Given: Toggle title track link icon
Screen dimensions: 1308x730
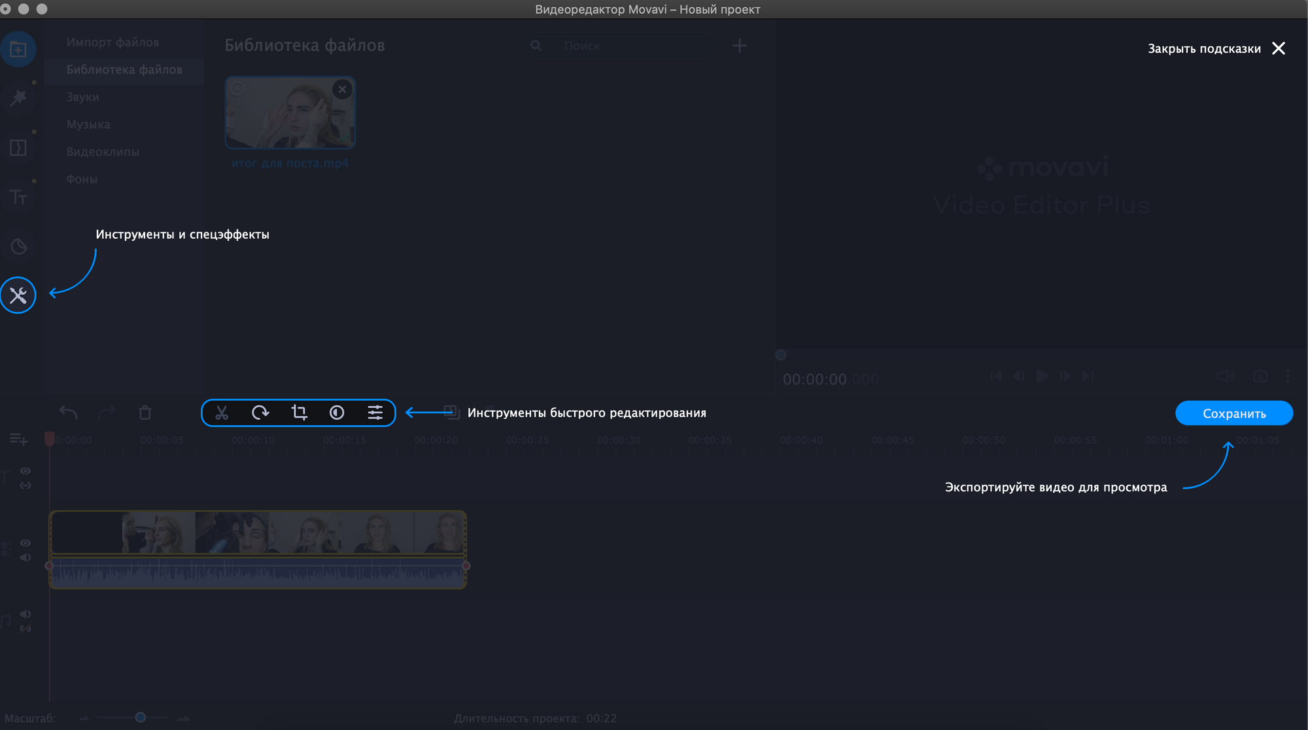Looking at the screenshot, I should tap(26, 486).
